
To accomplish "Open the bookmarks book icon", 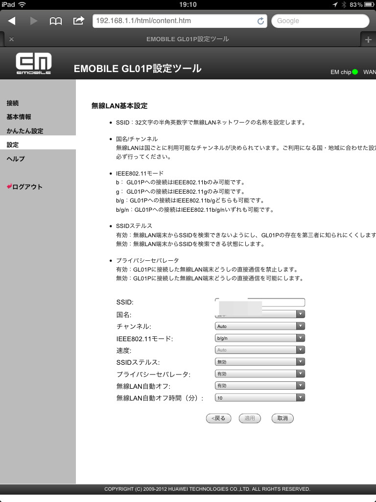I will point(56,21).
